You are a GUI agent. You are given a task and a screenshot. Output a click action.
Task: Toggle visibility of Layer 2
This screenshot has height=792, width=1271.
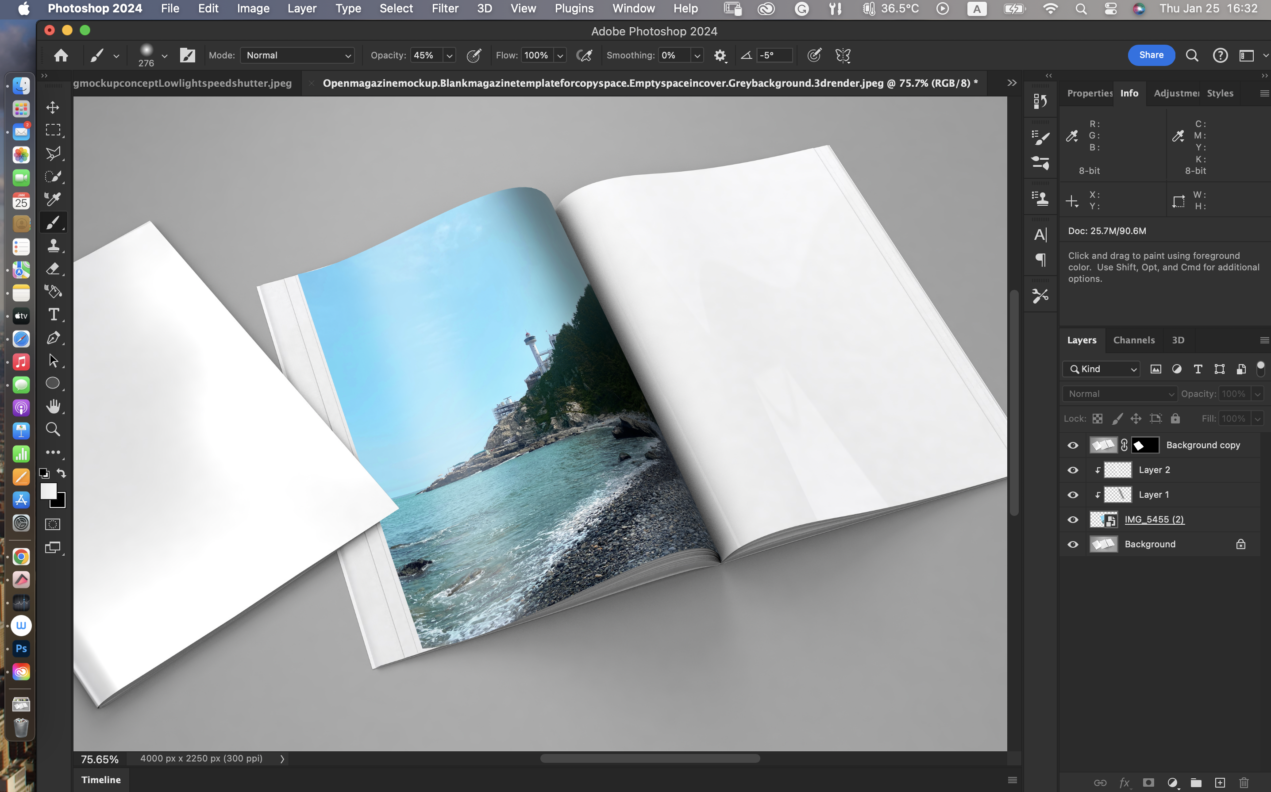pos(1072,470)
